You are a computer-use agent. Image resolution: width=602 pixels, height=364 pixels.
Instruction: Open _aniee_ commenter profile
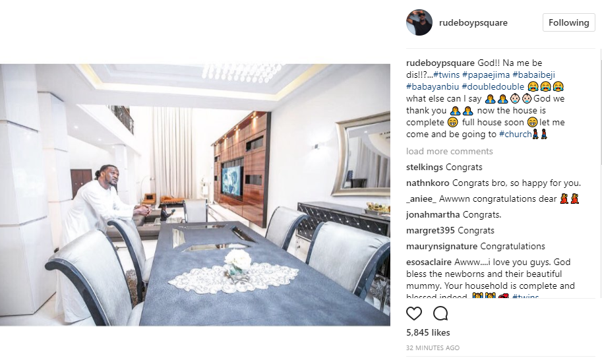[x=421, y=199]
